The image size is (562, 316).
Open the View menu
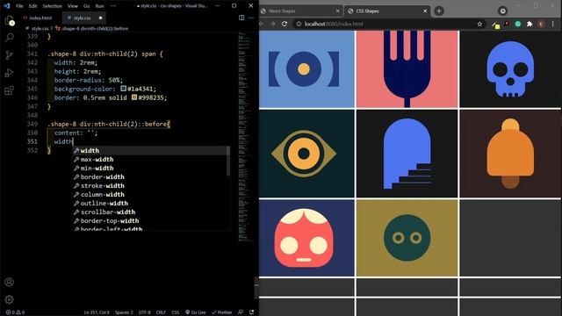pos(73,6)
